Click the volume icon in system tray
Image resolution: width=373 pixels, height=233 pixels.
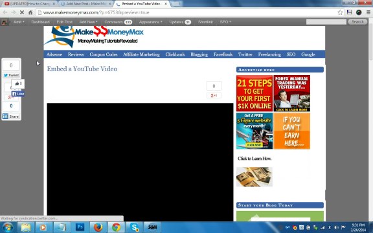[x=336, y=228]
